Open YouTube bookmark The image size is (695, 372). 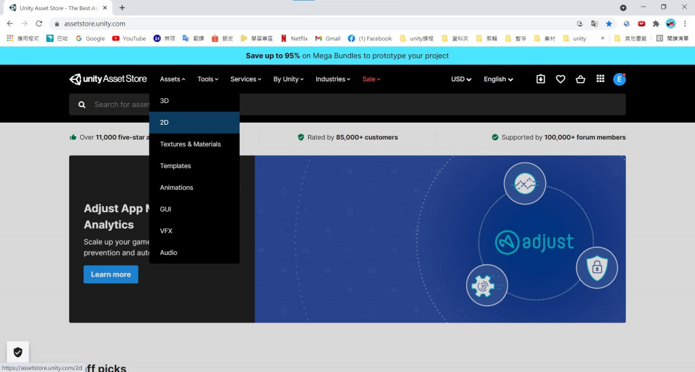pyautogui.click(x=129, y=39)
